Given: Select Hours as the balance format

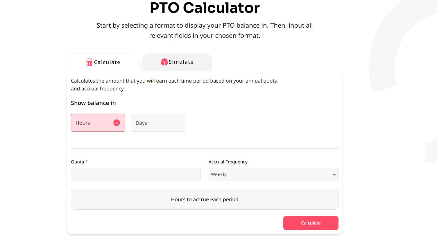Looking at the screenshot, I should (x=98, y=123).
